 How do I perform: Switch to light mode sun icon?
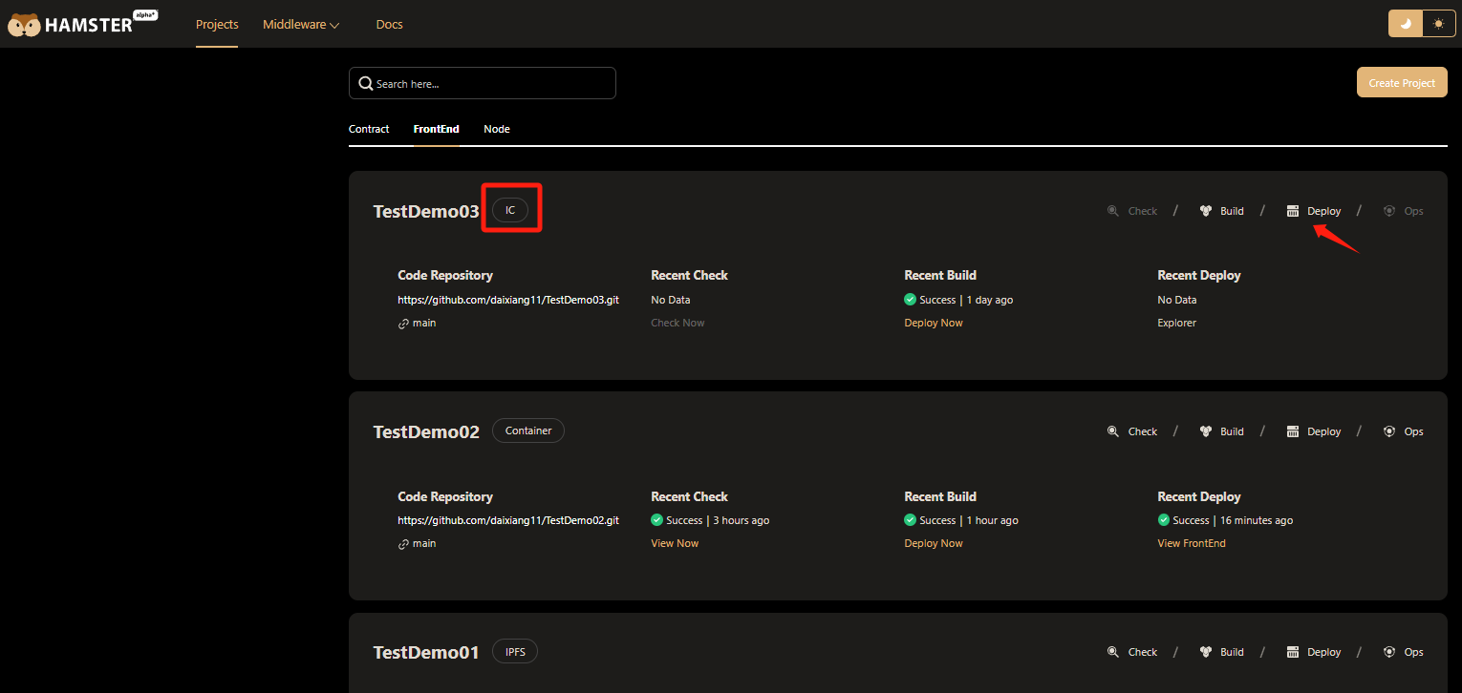tap(1439, 24)
